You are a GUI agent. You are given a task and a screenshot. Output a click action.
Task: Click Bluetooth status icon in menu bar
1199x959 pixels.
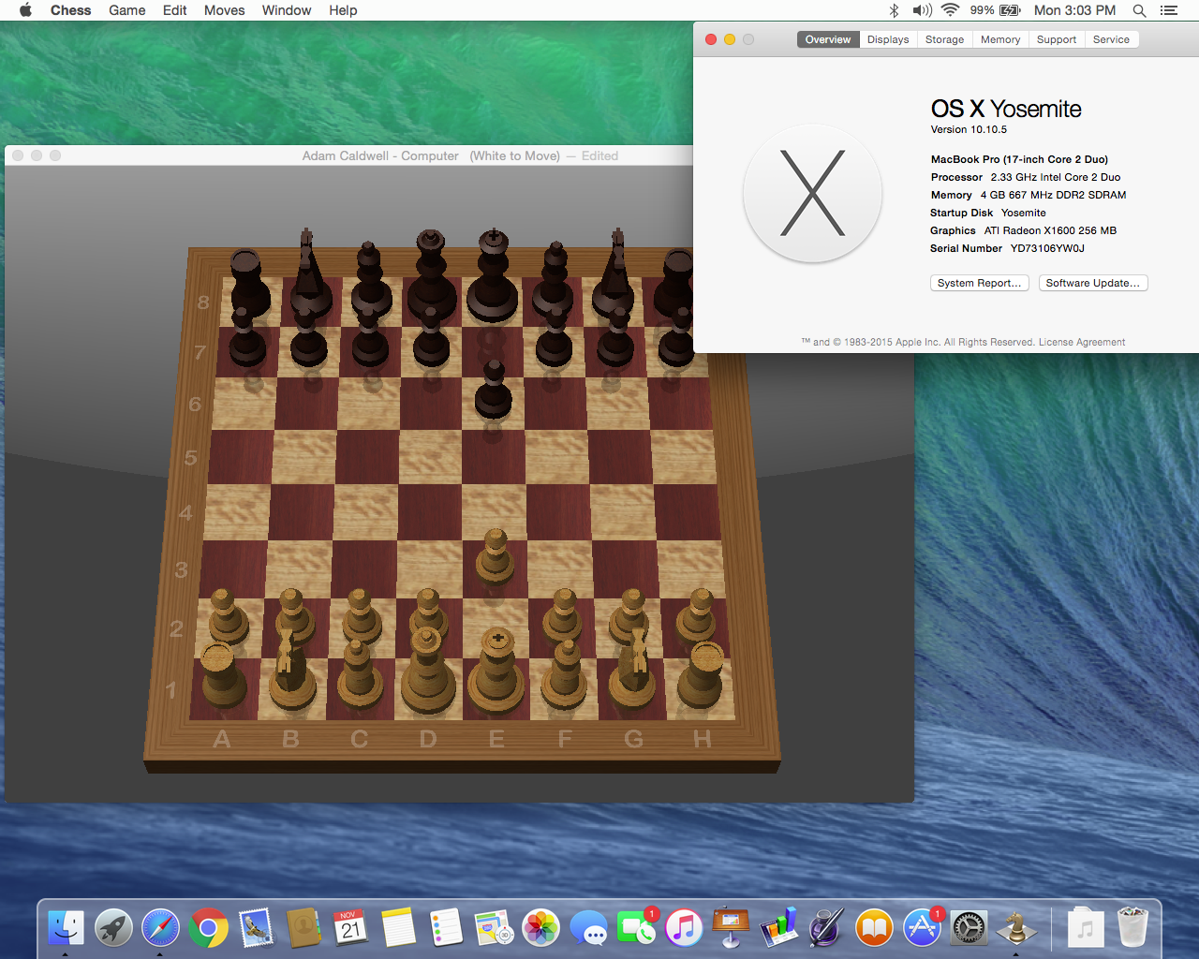pos(894,10)
